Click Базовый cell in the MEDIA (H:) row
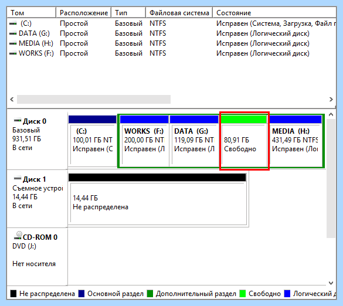343x306 pixels. (x=128, y=43)
